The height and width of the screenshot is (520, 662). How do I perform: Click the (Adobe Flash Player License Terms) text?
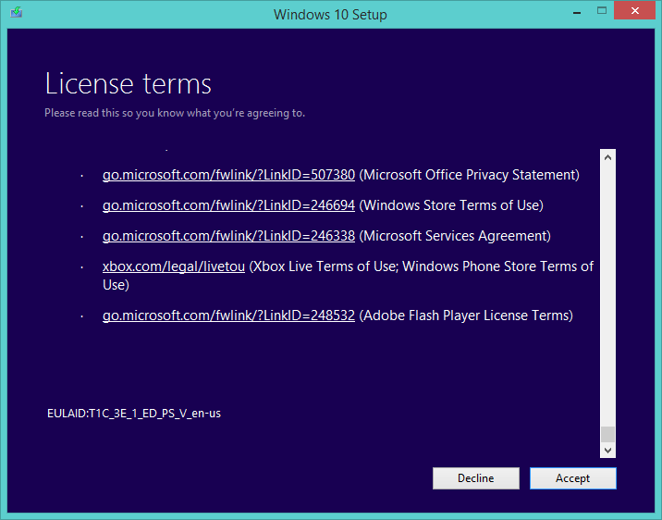(466, 316)
